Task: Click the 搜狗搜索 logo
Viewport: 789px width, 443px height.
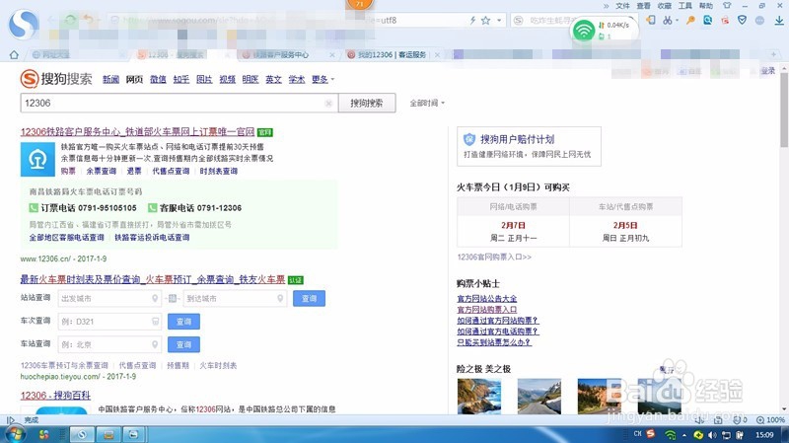Action: (x=56, y=79)
